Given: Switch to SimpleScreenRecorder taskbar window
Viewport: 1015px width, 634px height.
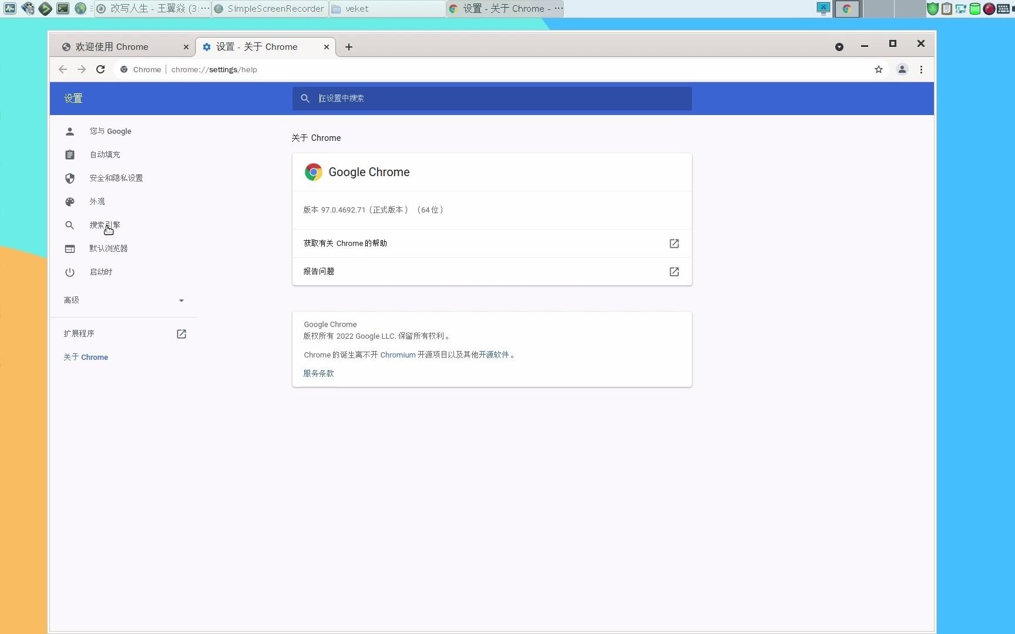Looking at the screenshot, I should (270, 8).
